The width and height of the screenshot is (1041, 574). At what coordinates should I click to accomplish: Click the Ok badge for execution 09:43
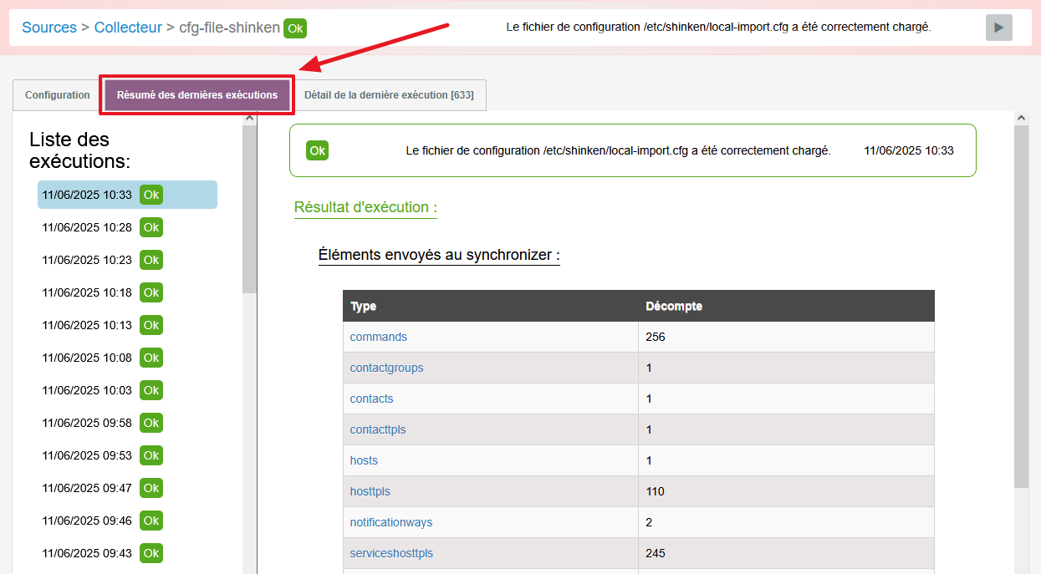(x=151, y=553)
